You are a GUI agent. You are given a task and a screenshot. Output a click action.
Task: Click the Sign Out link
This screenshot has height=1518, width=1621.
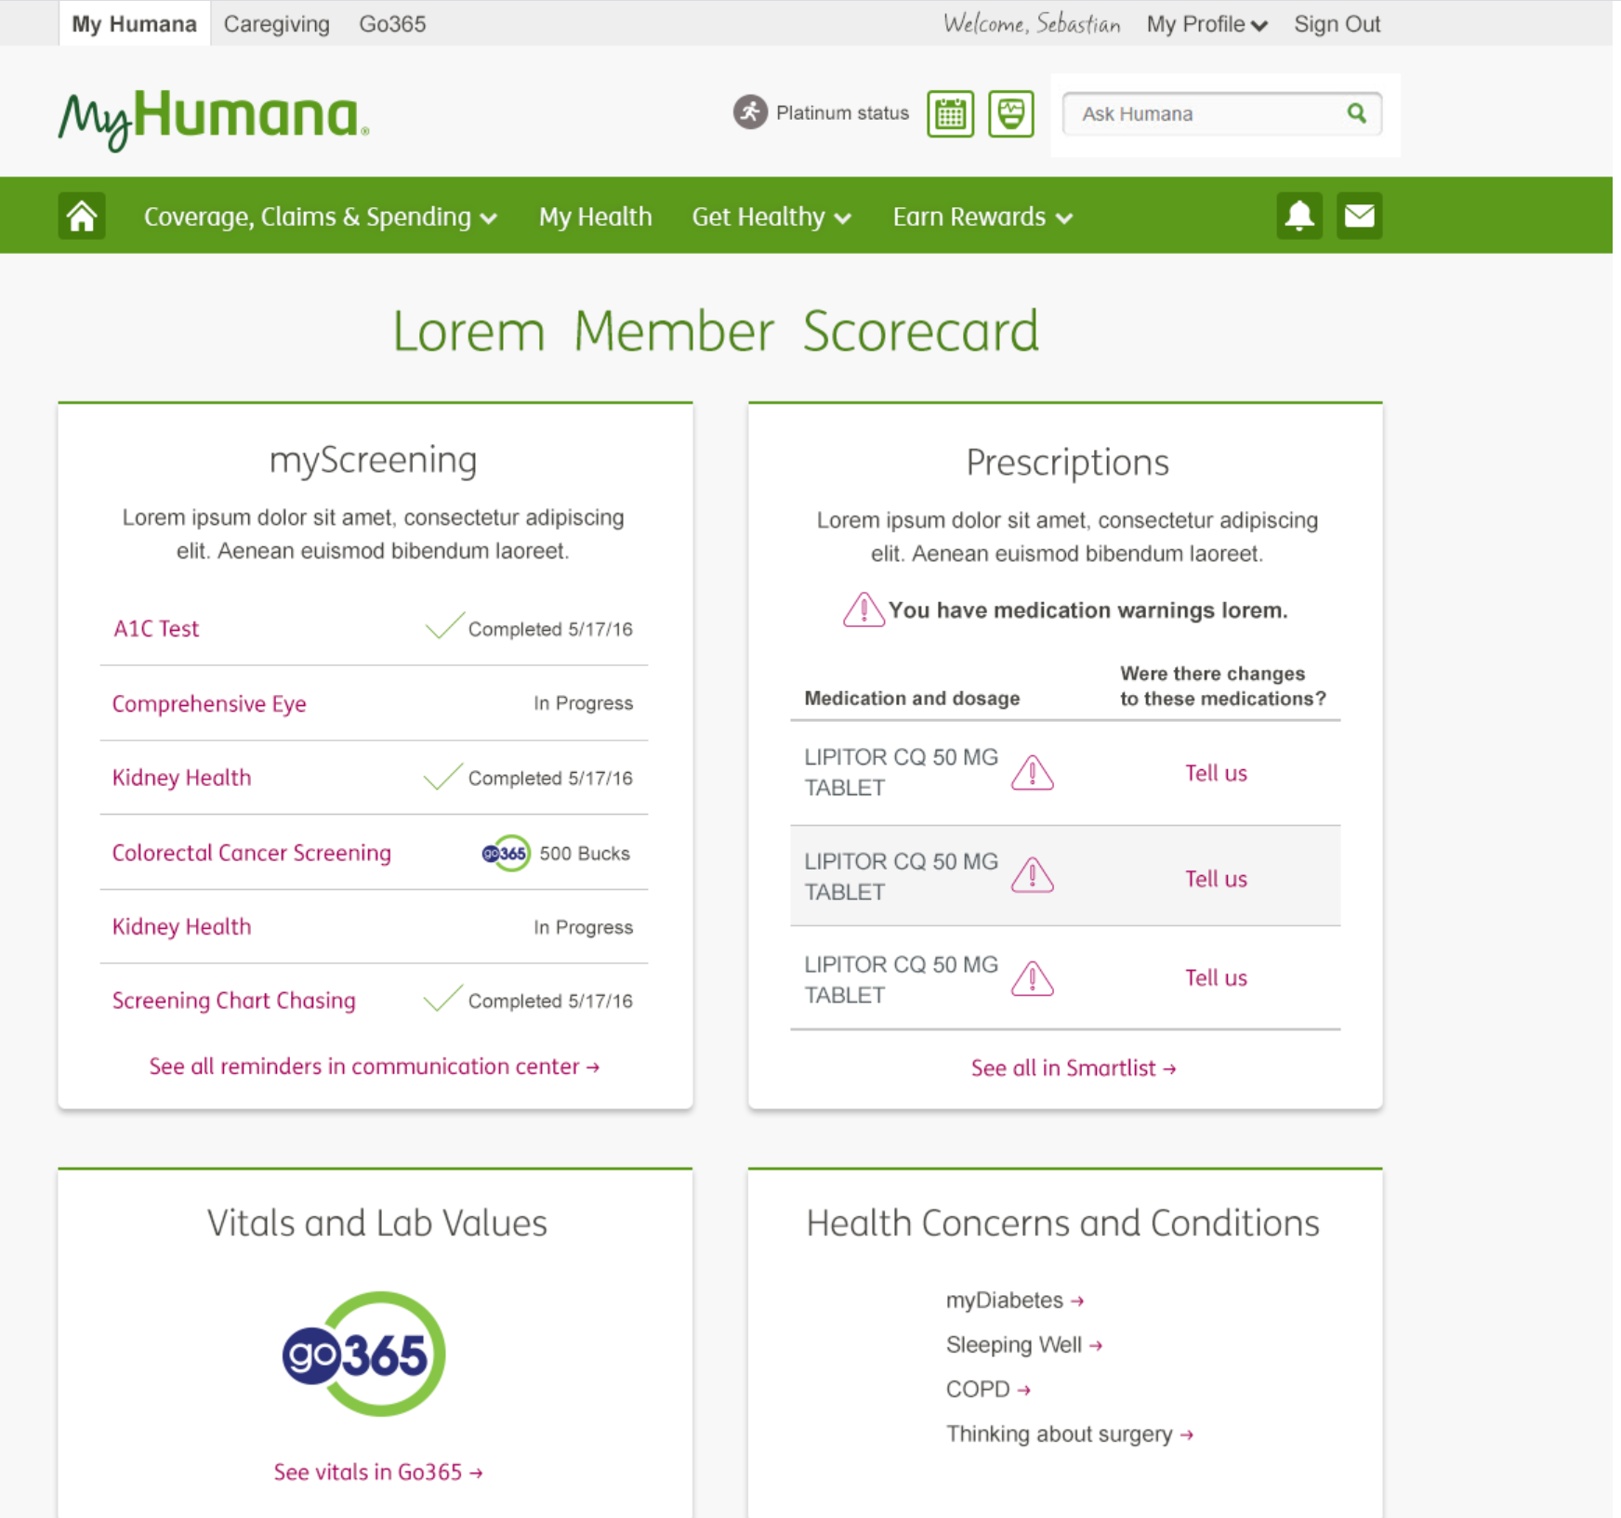click(1337, 24)
